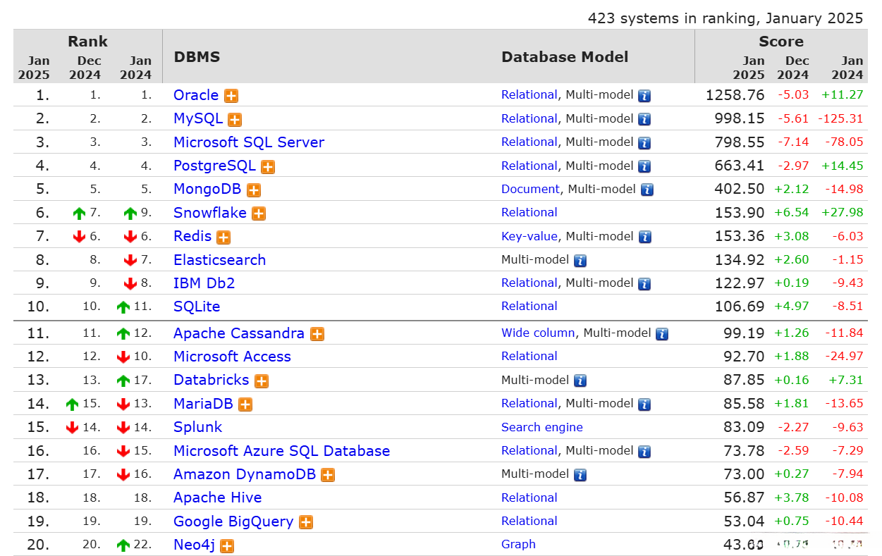Click the plus icon beside MariaDB
Screen dimensions: 882x556
click(x=245, y=404)
